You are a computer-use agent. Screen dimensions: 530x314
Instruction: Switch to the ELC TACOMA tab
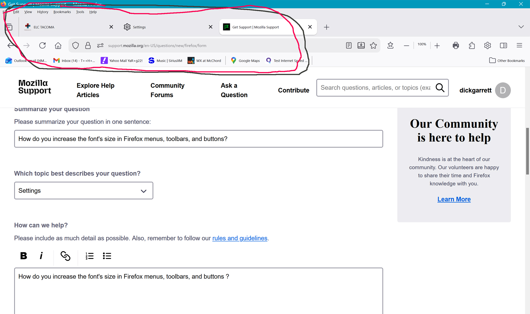pyautogui.click(x=65, y=27)
